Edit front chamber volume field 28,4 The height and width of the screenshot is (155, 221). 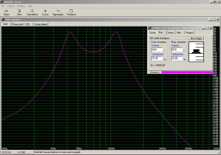(157, 50)
